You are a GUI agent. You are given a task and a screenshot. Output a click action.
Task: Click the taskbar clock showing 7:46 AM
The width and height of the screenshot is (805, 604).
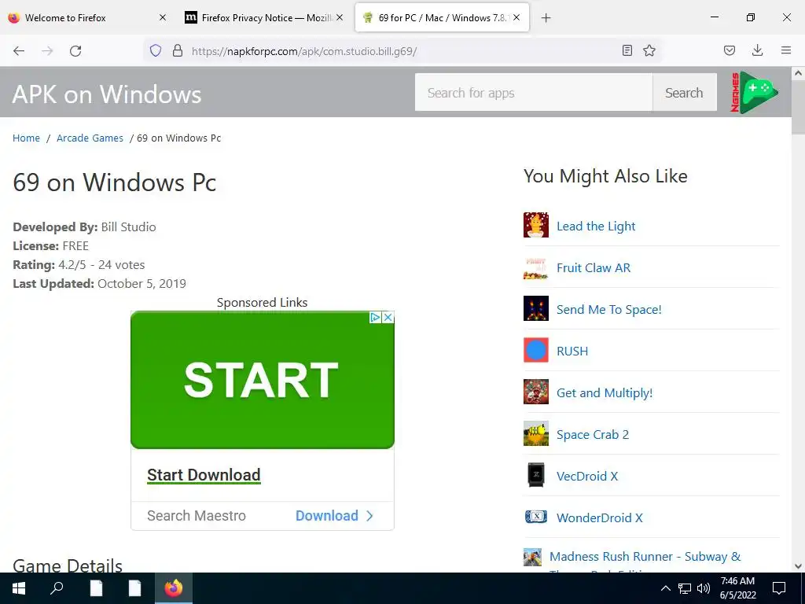[x=737, y=588]
